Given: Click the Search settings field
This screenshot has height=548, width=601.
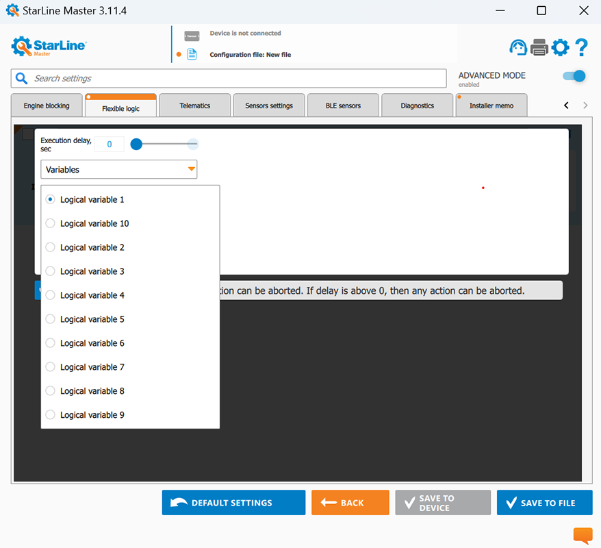Looking at the screenshot, I should pyautogui.click(x=229, y=78).
